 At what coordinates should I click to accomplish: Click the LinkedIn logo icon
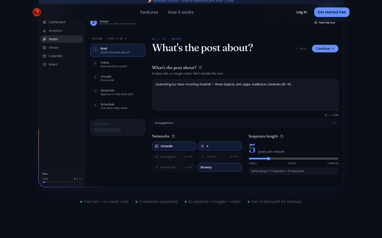click(157, 146)
